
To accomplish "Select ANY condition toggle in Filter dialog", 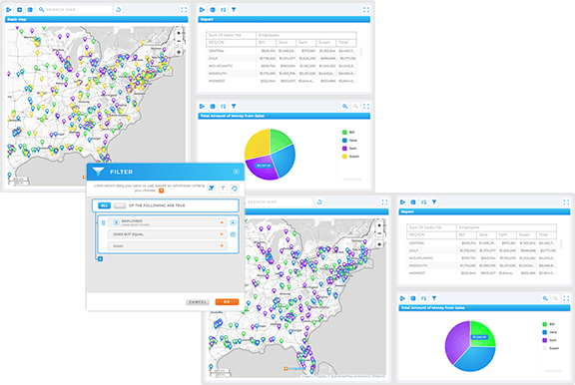I will point(120,205).
